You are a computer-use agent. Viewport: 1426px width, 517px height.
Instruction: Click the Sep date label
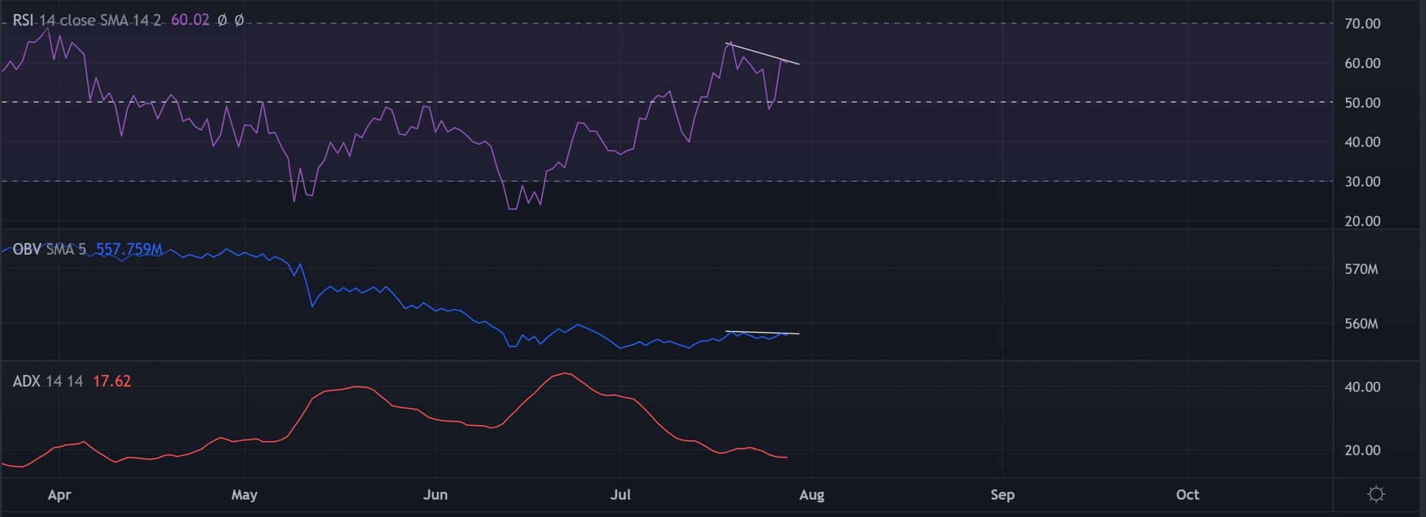[1003, 495]
